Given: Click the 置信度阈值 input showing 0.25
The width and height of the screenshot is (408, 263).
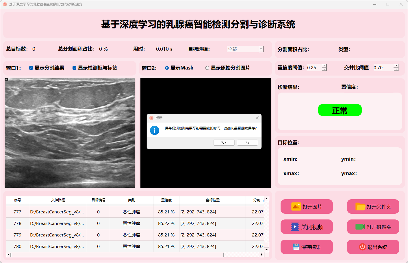Looking at the screenshot, I should [314, 68].
